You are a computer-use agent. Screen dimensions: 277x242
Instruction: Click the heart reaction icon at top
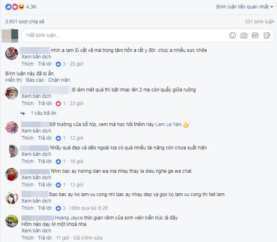[x=15, y=7]
